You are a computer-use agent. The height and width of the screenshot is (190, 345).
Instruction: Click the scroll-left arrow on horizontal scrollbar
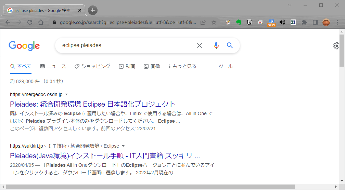pyautogui.click(x=3, y=187)
